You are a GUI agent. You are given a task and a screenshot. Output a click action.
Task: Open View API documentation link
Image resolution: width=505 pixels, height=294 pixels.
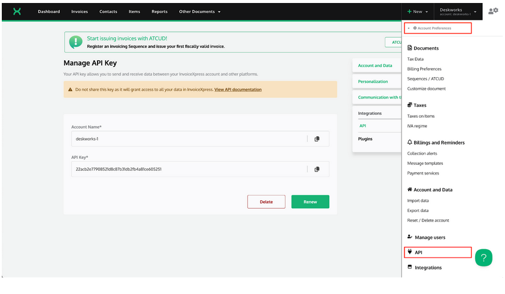click(238, 90)
